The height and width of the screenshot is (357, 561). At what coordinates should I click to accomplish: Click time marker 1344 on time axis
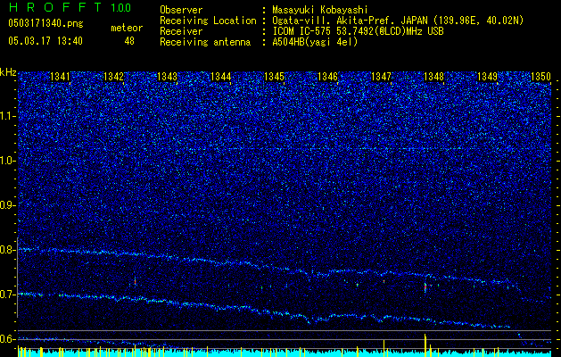coord(221,76)
